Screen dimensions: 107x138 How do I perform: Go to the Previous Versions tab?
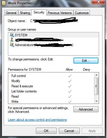coord(60,13)
